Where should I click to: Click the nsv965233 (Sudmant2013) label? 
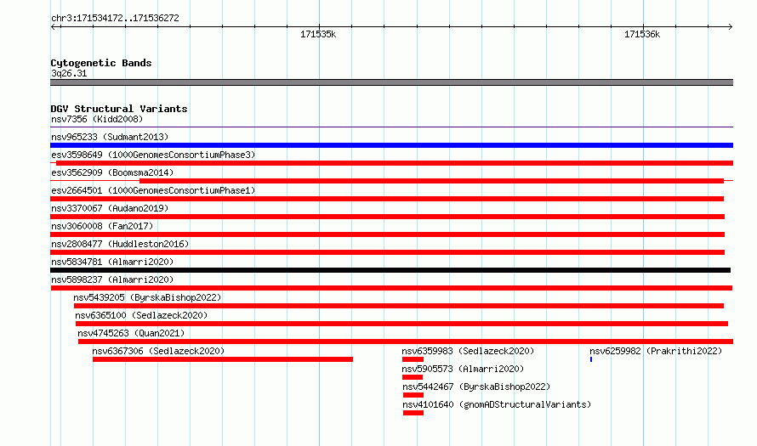tap(110, 137)
